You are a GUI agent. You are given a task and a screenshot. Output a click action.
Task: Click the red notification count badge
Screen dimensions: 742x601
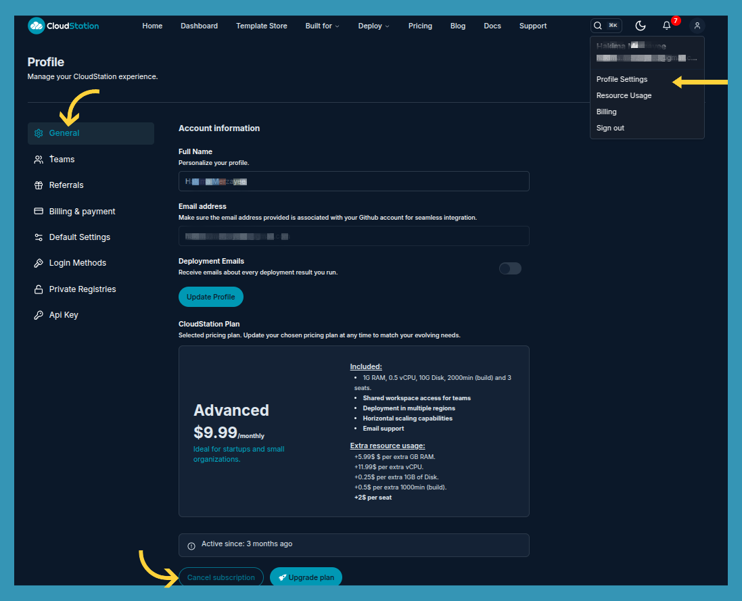[x=676, y=20]
